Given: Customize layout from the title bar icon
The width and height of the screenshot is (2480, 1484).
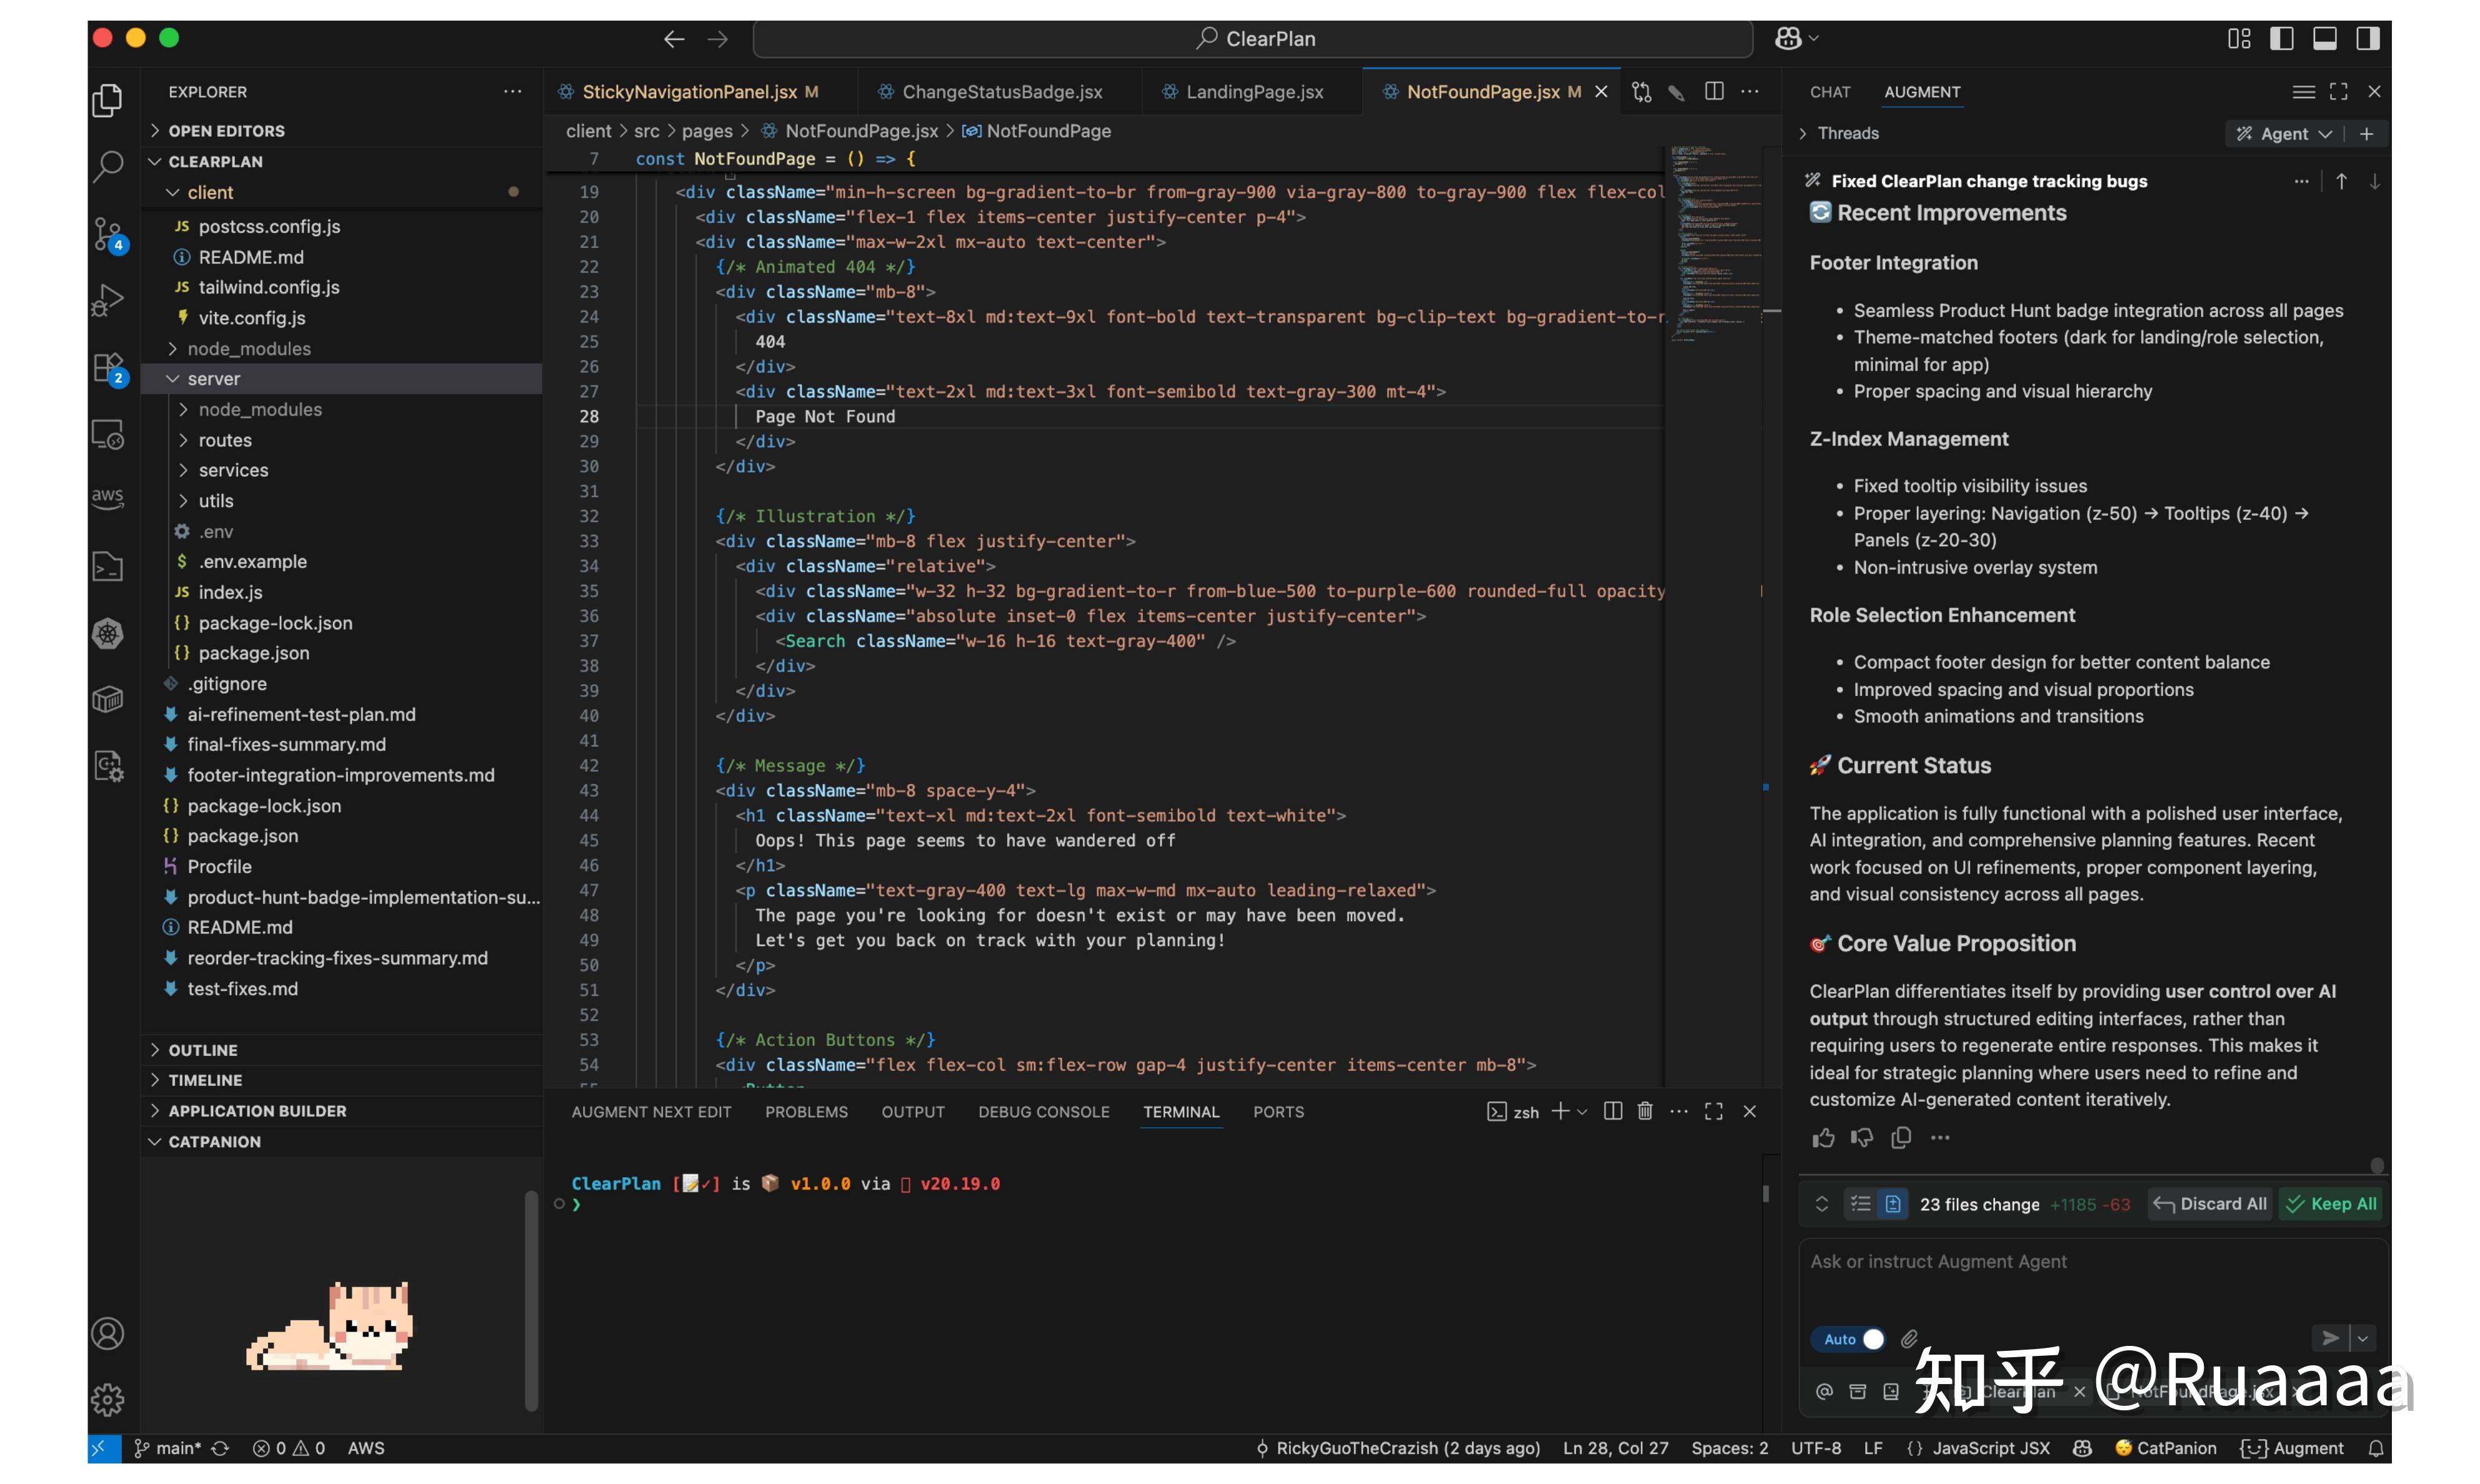Looking at the screenshot, I should (x=2239, y=39).
